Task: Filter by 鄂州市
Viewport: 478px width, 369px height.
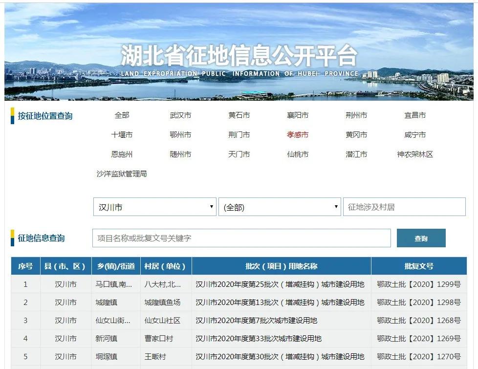Action: (x=180, y=135)
